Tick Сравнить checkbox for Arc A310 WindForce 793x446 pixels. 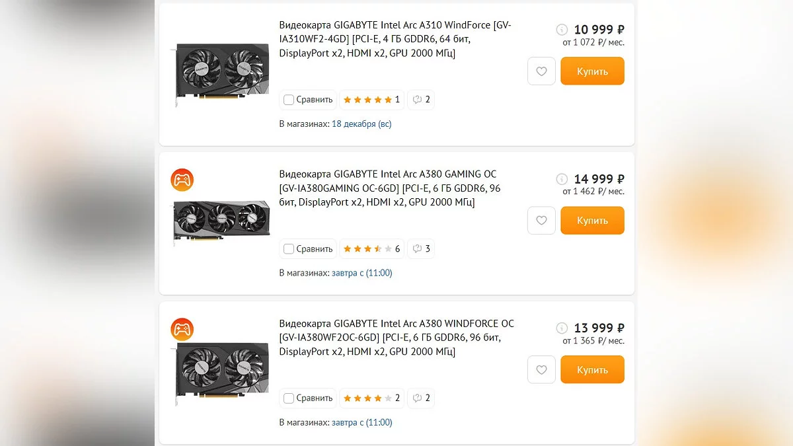pos(289,100)
